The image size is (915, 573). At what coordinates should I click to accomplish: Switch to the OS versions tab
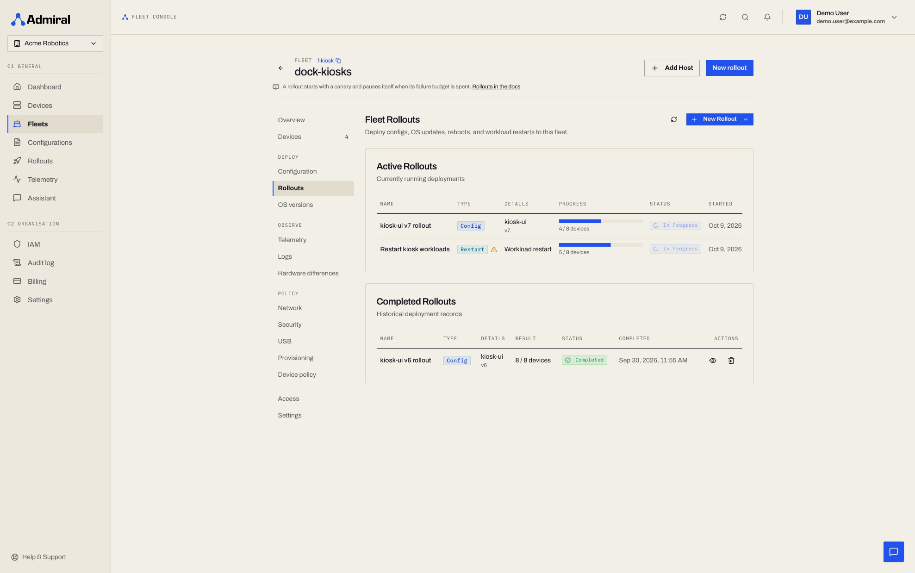[x=313, y=205]
